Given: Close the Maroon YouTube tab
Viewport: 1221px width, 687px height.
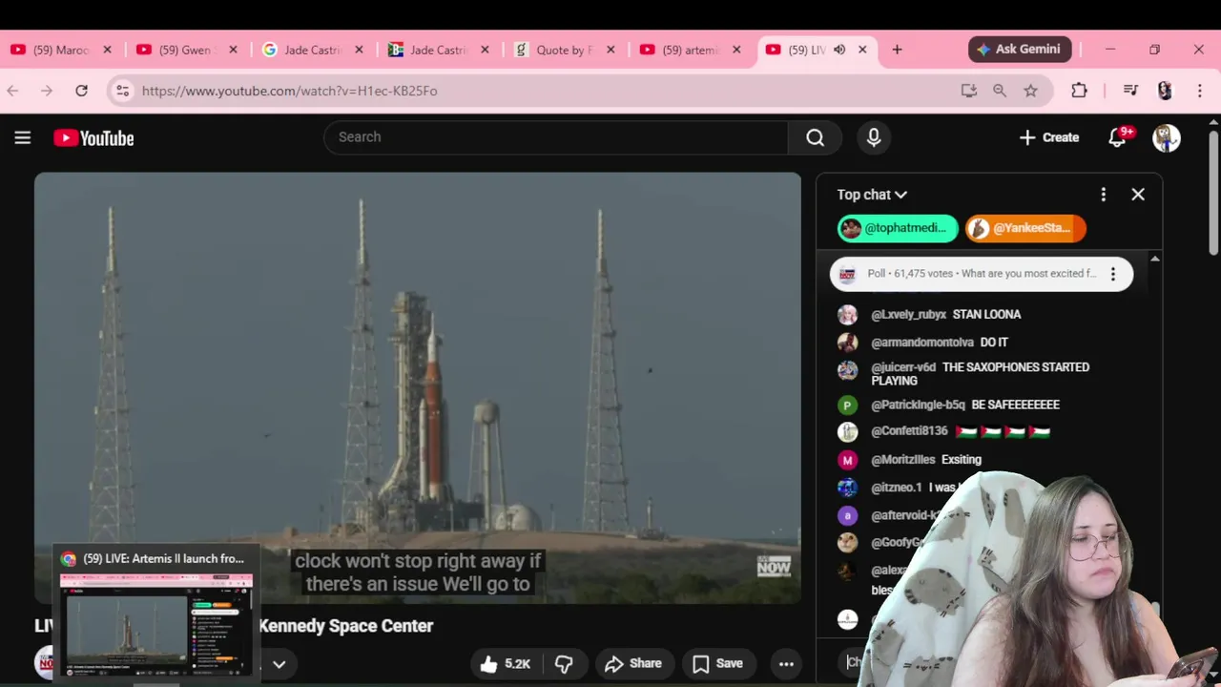Looking at the screenshot, I should [107, 50].
